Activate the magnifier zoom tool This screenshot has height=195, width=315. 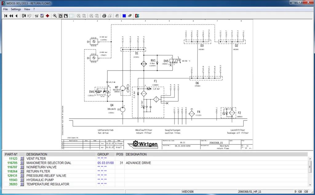point(55,16)
